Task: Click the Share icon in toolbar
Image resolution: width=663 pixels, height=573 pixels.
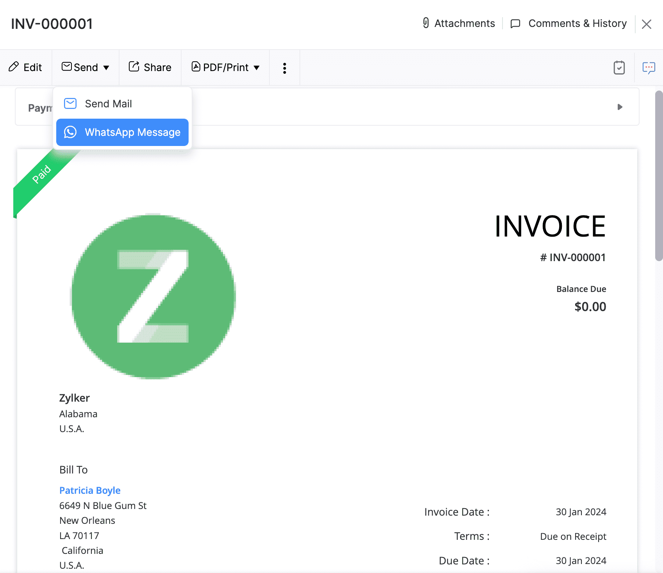Action: 134,67
